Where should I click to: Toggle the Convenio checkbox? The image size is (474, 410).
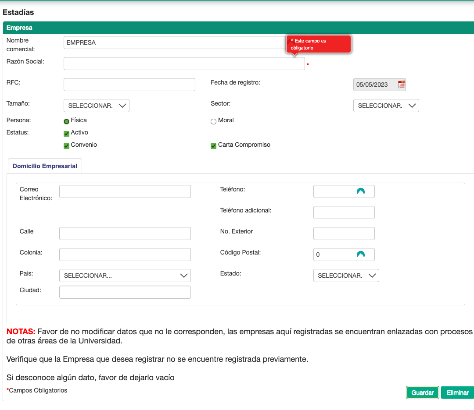click(67, 146)
